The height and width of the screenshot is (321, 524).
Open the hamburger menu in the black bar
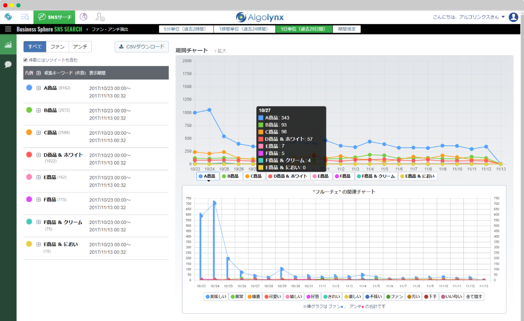pos(8,29)
